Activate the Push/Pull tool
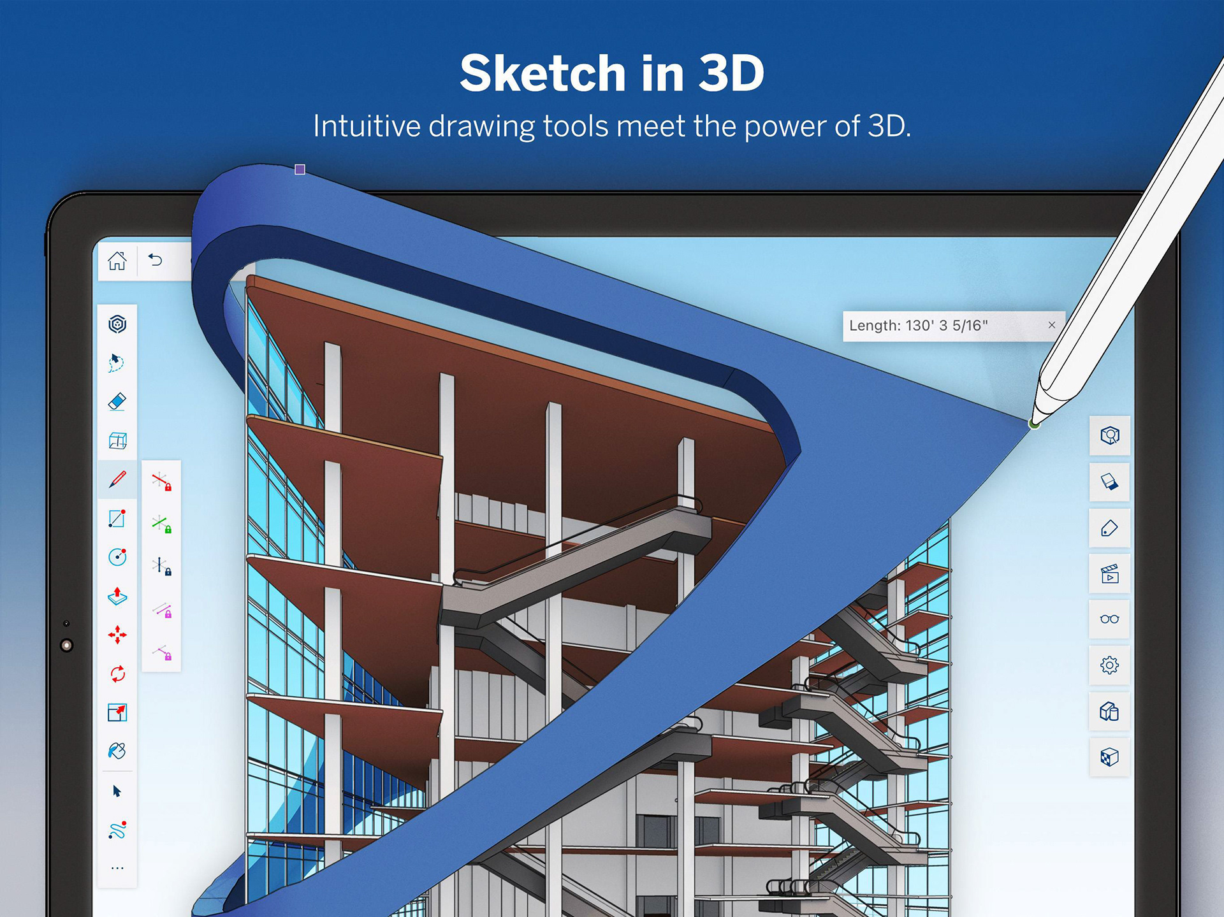This screenshot has width=1224, height=917. point(117,596)
